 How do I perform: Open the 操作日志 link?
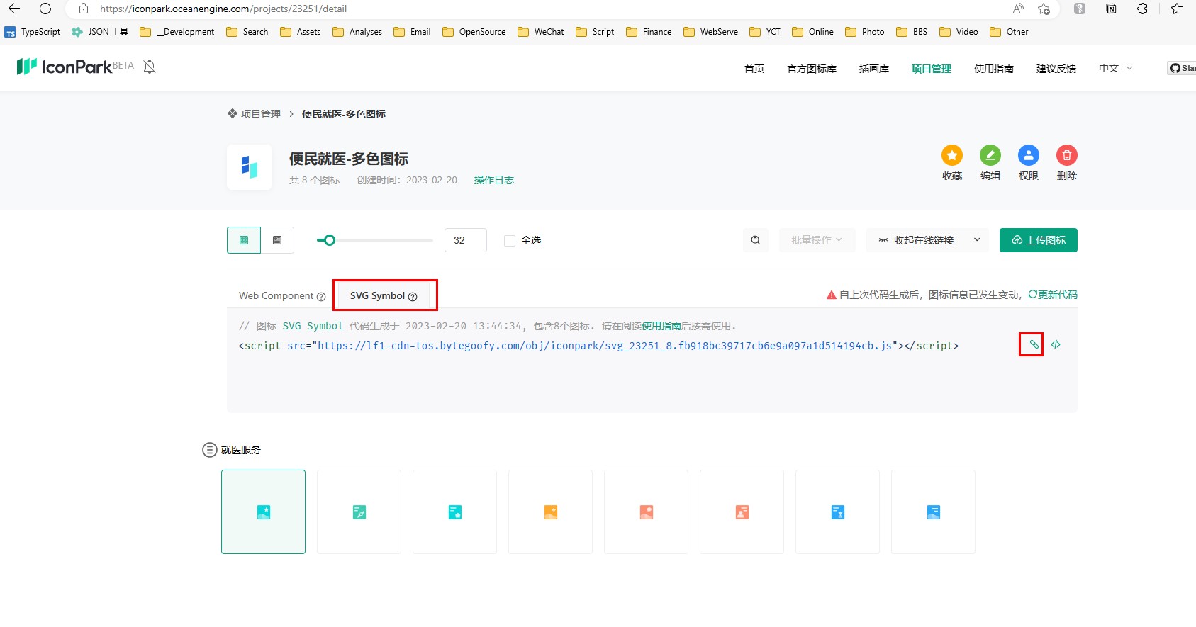tap(494, 180)
